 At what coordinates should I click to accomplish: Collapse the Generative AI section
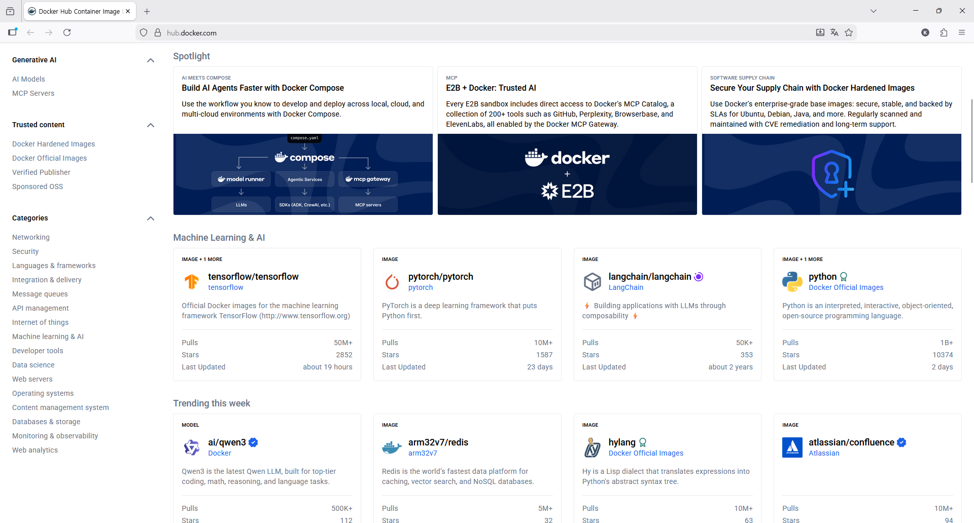150,60
